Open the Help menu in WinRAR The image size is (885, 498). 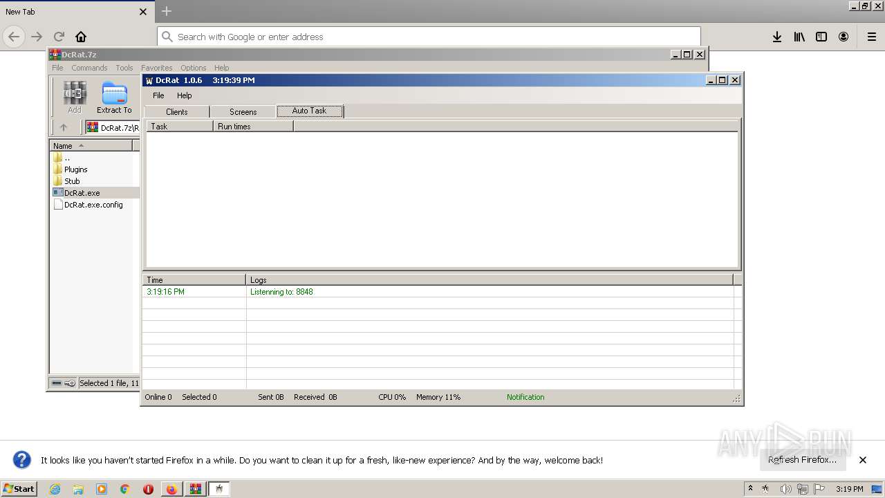pyautogui.click(x=221, y=68)
